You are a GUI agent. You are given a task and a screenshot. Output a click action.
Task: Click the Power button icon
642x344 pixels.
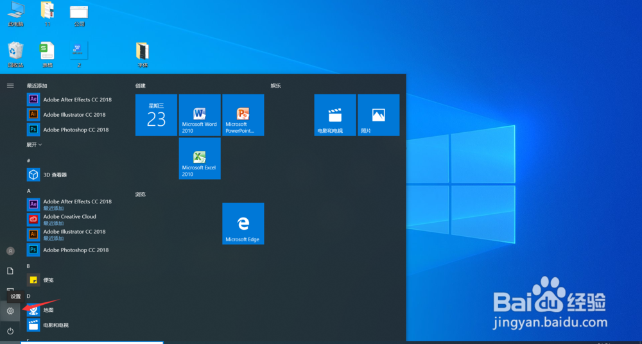pos(11,331)
